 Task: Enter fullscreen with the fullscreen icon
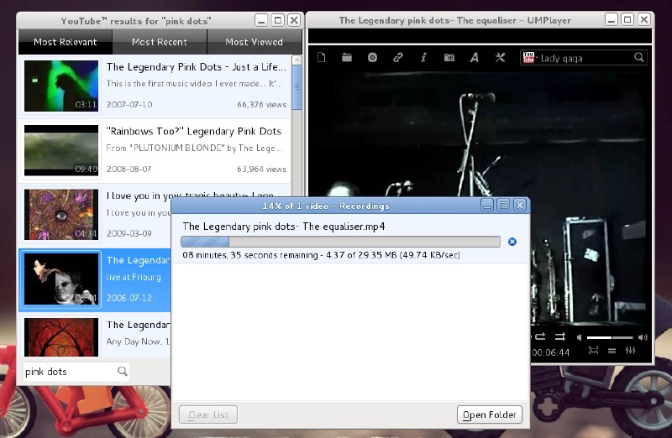(x=593, y=351)
